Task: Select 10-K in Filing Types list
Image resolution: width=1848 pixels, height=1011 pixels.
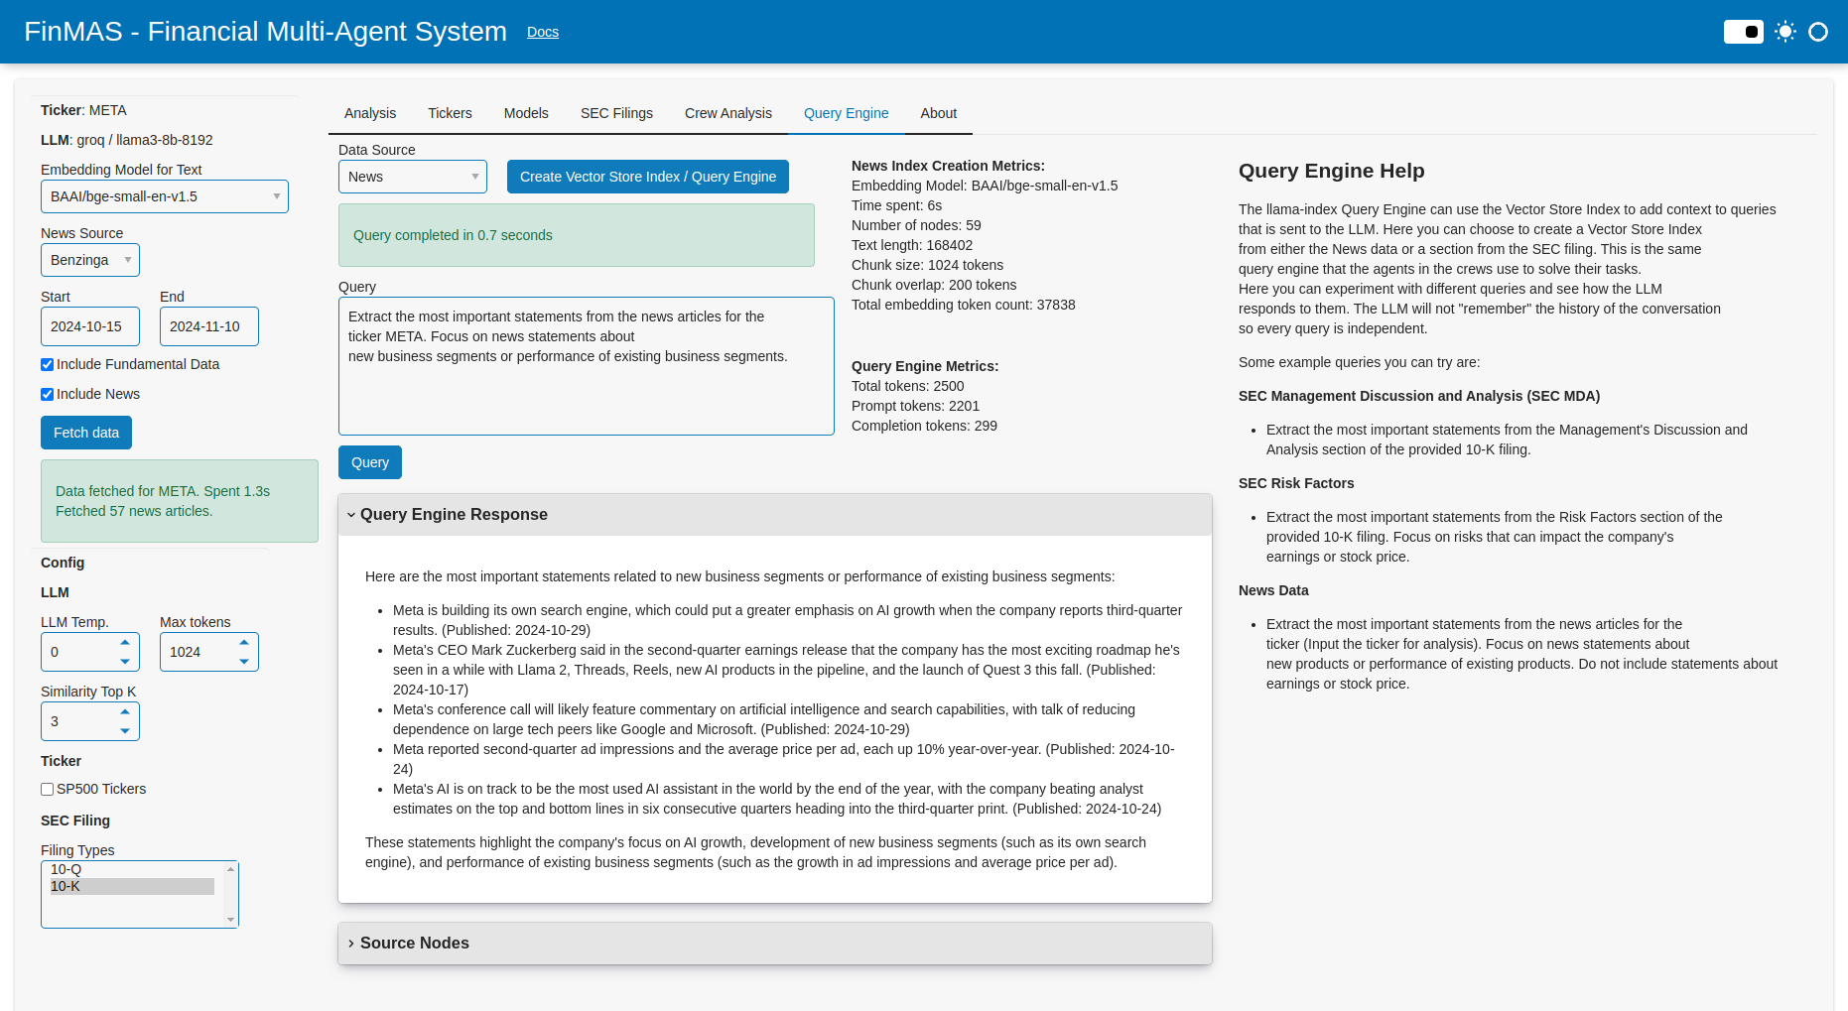Action: [x=132, y=886]
